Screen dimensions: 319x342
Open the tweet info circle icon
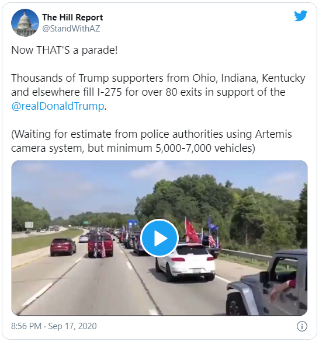coord(302,326)
